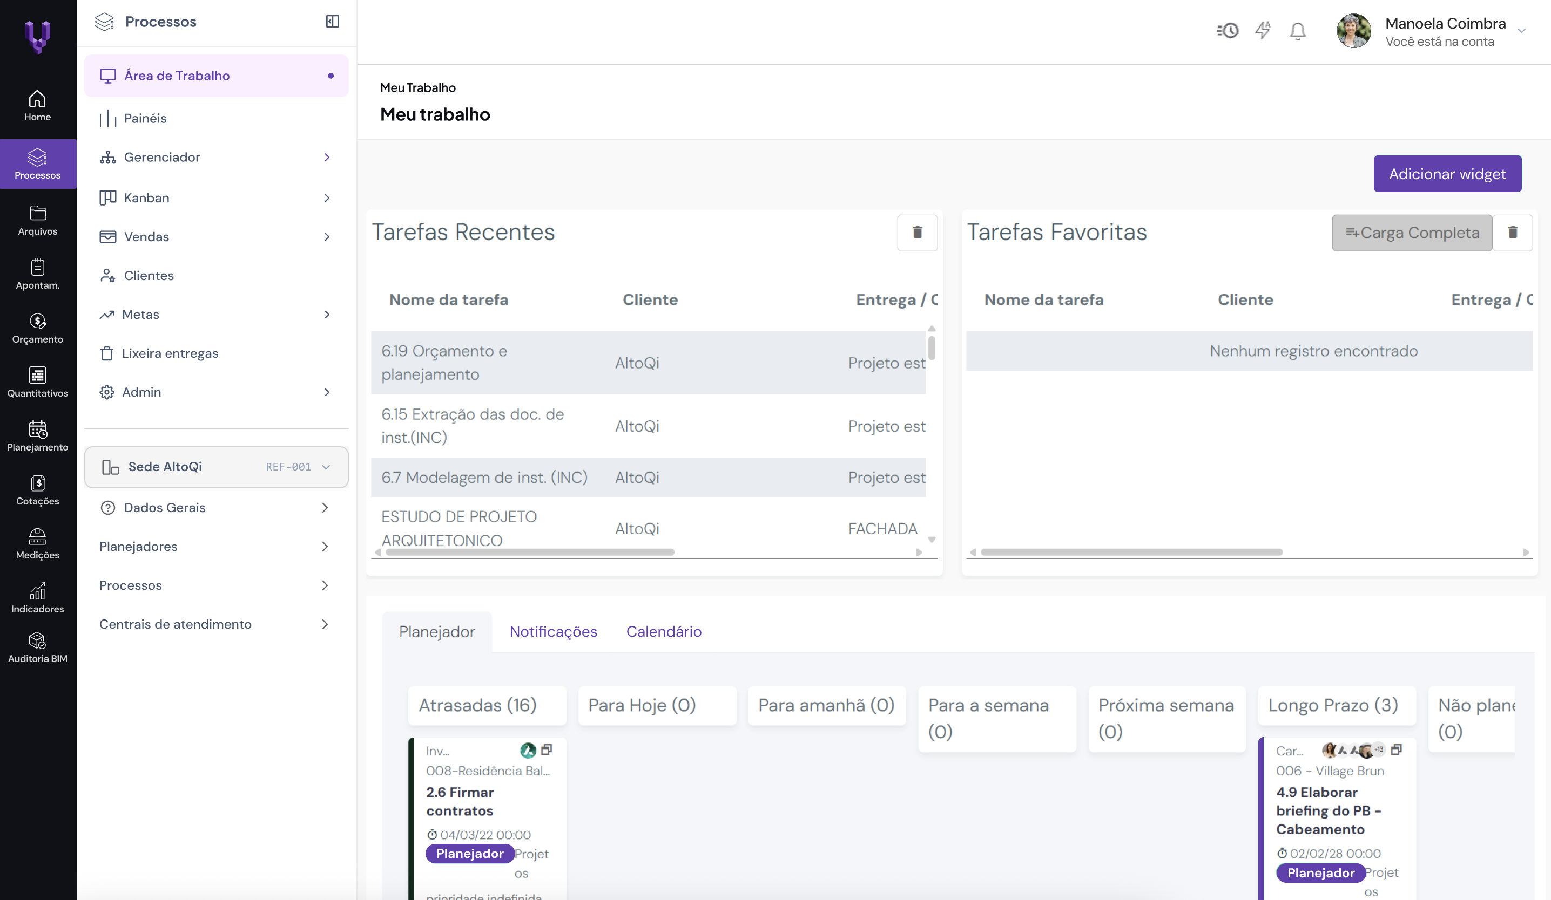The width and height of the screenshot is (1551, 900).
Task: Collapse the Processos side panel
Action: click(x=332, y=22)
